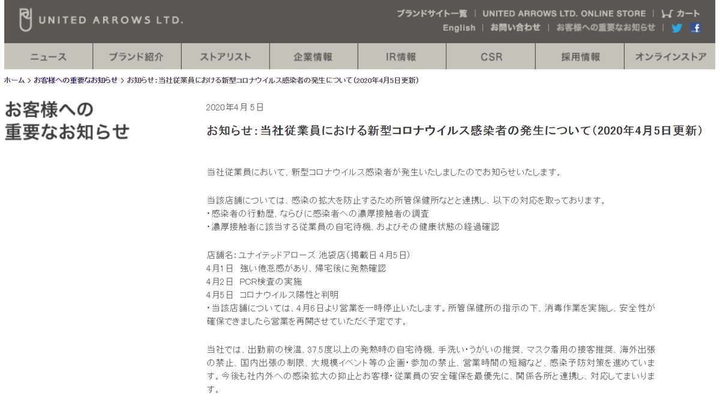Screen dimensions: 720x398
Task: Open the 企業情報 menu tab
Action: click(x=313, y=57)
